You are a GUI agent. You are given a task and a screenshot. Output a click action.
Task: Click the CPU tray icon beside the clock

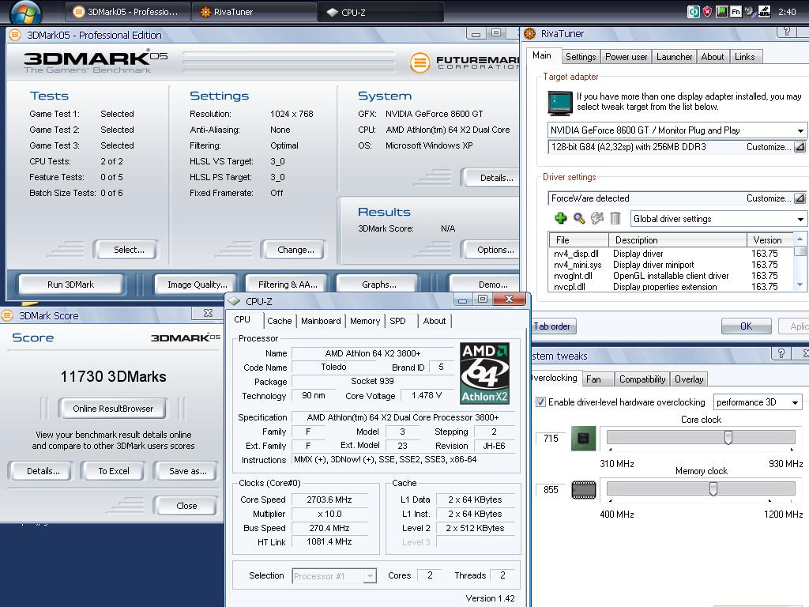[764, 11]
